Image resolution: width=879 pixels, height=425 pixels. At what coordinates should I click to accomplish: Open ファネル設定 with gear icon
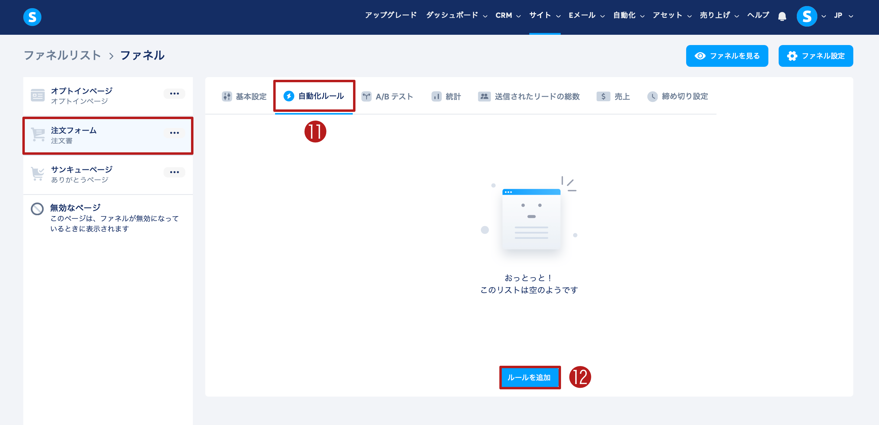(816, 56)
